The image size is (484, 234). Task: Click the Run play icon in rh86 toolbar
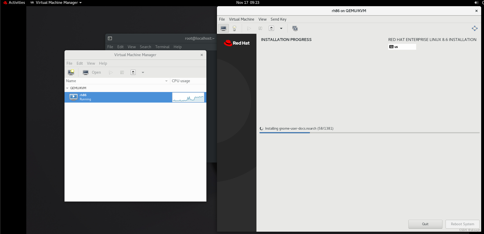pyautogui.click(x=249, y=28)
